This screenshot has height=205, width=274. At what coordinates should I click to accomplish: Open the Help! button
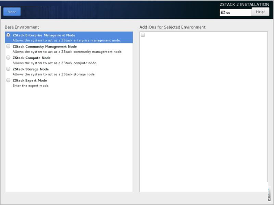pyautogui.click(x=260, y=12)
